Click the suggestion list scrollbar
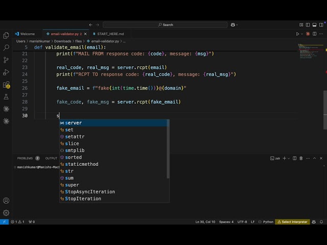This screenshot has width=327, height=245. tap(168, 149)
